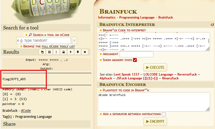Open ReverseFuck link

tap(187, 74)
